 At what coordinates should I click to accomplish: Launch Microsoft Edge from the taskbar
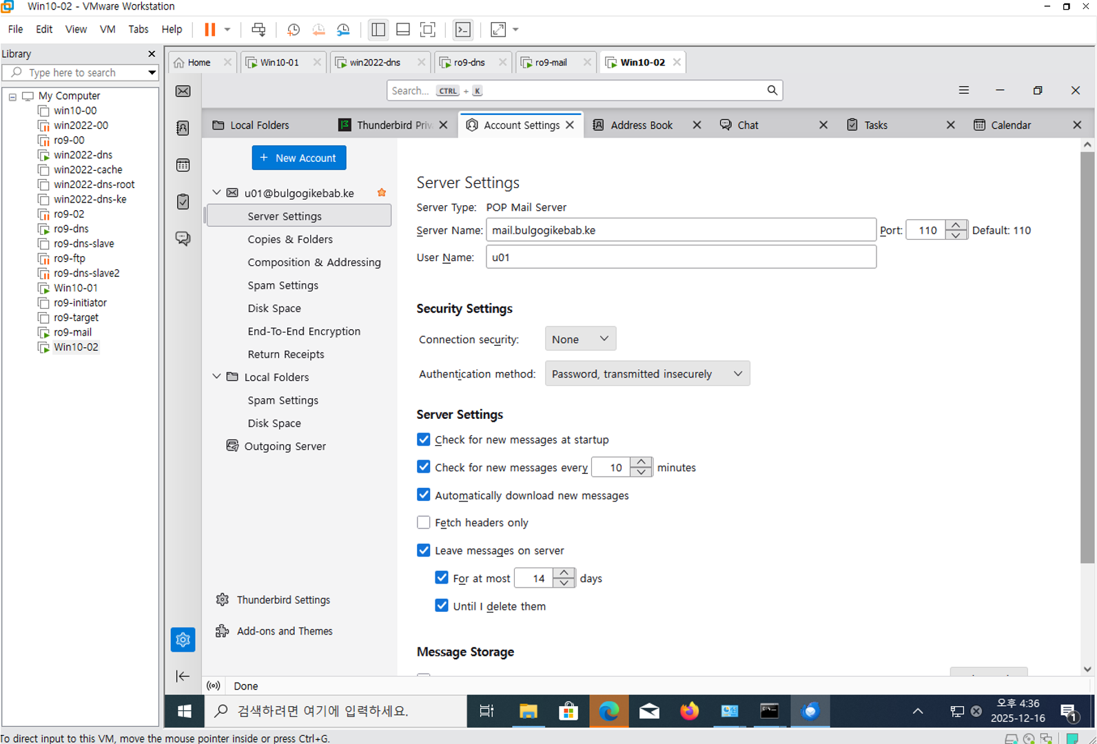coord(608,711)
